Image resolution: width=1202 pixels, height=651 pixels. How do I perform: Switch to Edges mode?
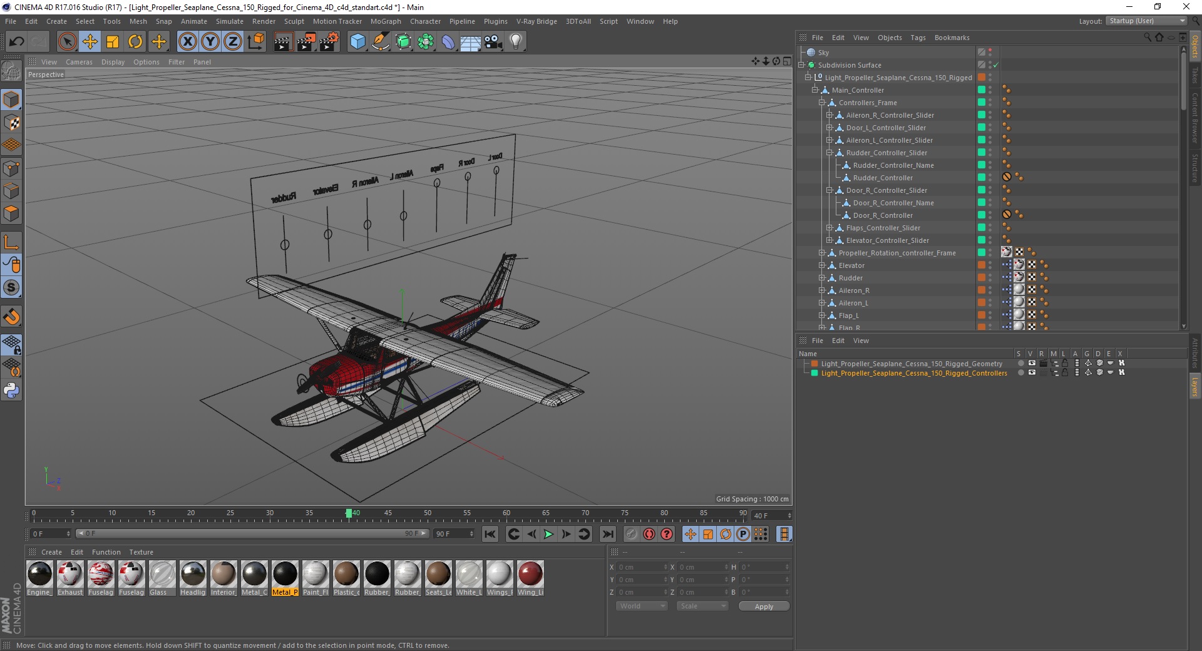[x=11, y=191]
